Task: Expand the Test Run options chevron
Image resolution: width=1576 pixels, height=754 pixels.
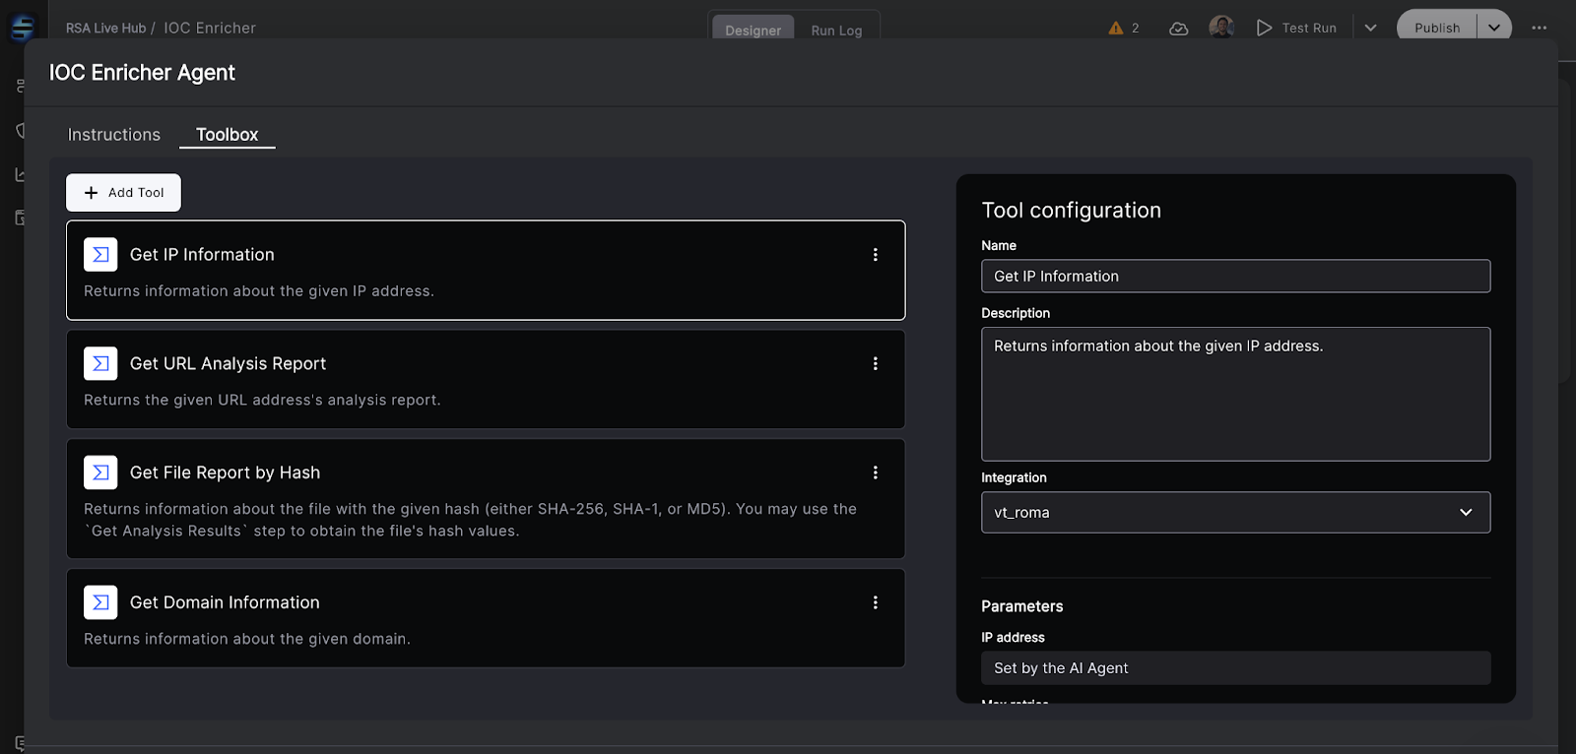Action: pyautogui.click(x=1370, y=28)
